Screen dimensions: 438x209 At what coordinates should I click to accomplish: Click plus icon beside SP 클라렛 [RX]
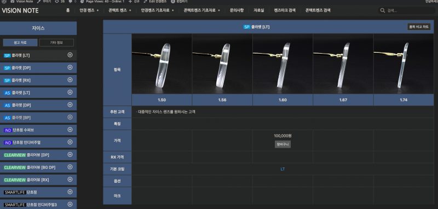(70, 80)
